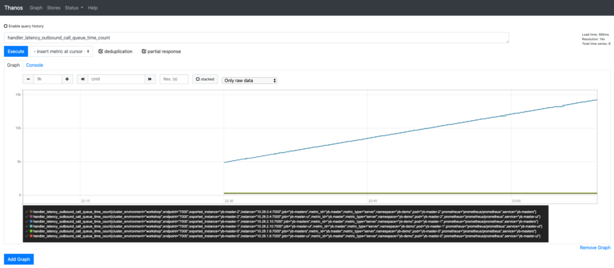Open the Stores page in navbar

click(53, 8)
